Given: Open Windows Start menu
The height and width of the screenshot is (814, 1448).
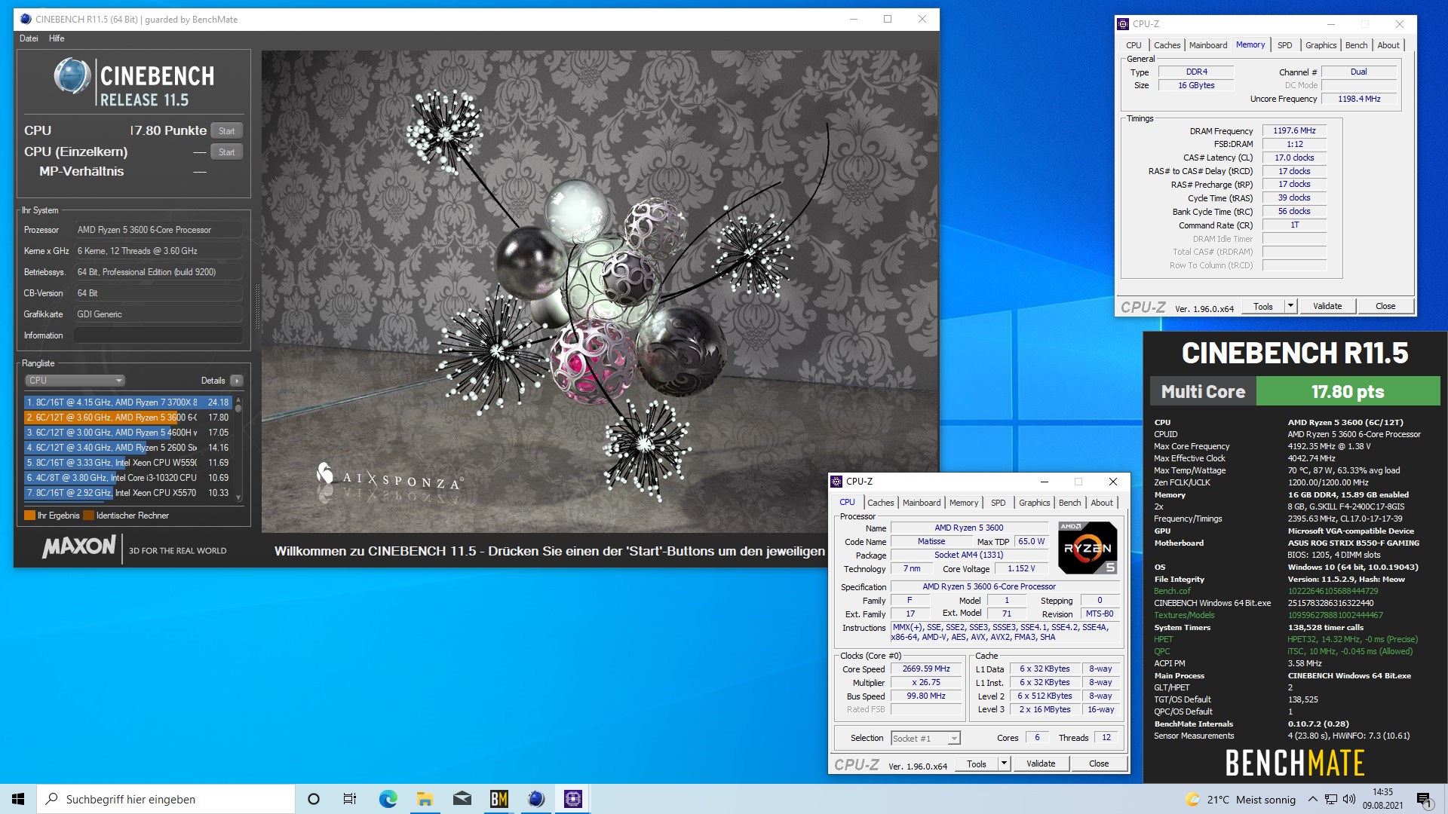Looking at the screenshot, I should click(18, 799).
